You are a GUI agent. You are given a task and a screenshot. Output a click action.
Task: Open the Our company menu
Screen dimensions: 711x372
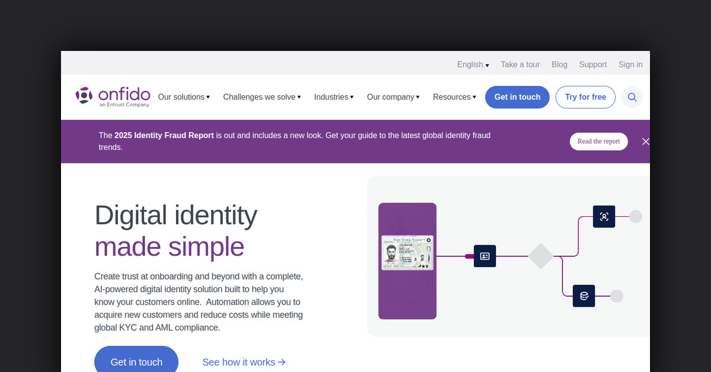393,97
